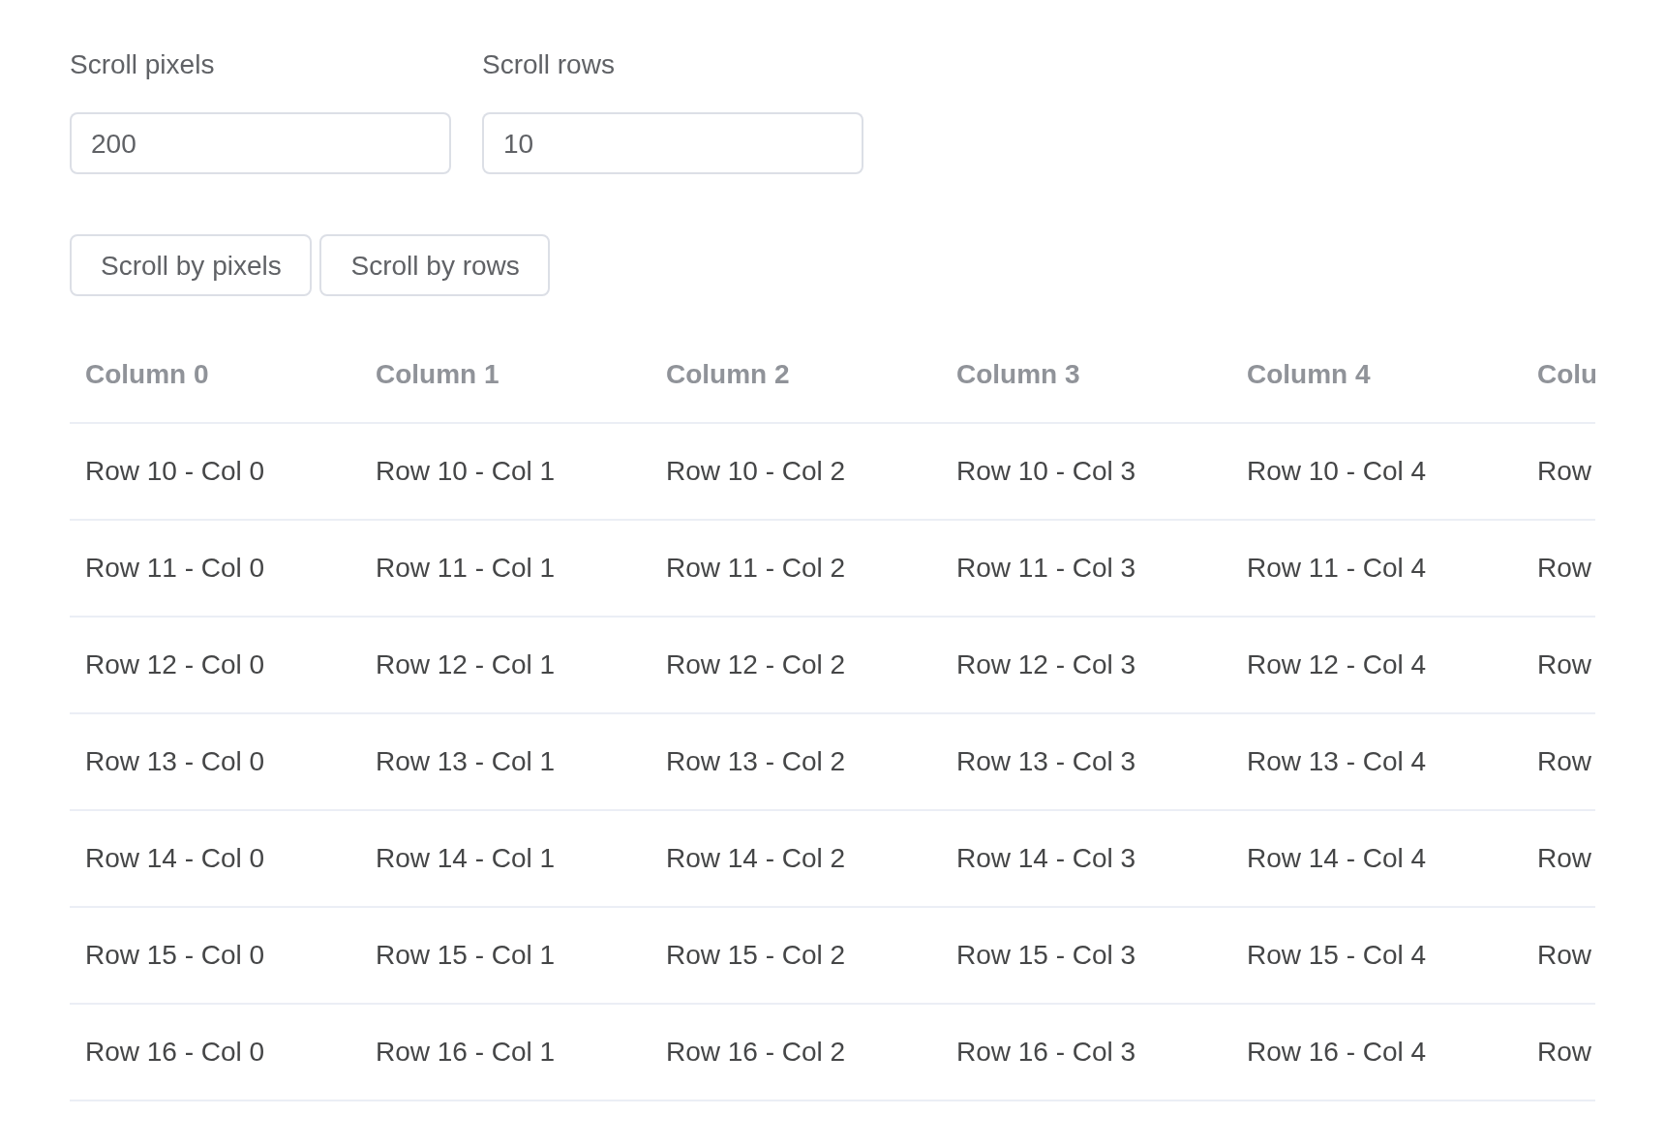Image resolution: width=1665 pixels, height=1146 pixels.
Task: Click cell Row 14 - Col 1
Action: pyautogui.click(x=505, y=859)
